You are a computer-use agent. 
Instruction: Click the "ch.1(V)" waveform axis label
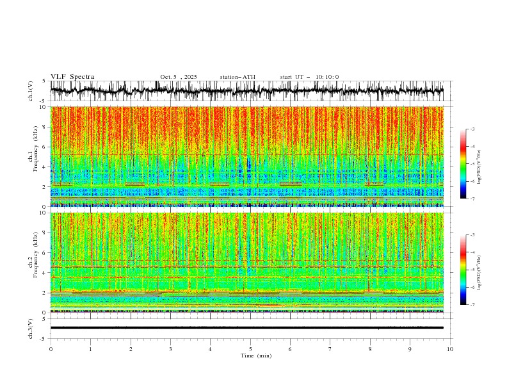tap(31, 91)
